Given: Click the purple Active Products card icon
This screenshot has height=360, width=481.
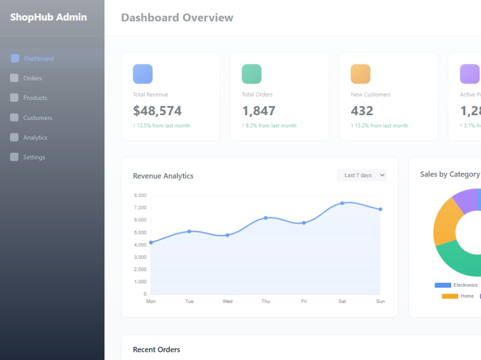Looking at the screenshot, I should pyautogui.click(x=470, y=74).
